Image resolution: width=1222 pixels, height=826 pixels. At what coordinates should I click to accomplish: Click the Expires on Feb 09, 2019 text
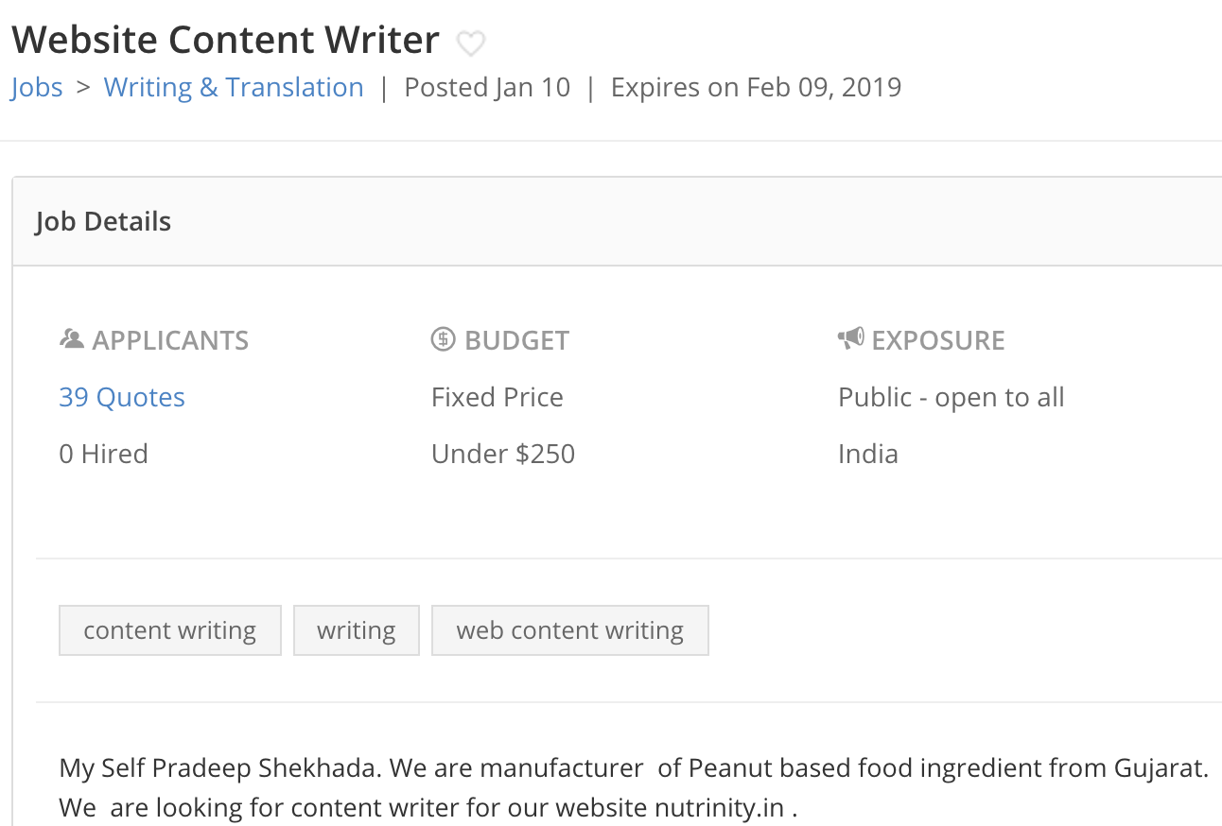755,87
